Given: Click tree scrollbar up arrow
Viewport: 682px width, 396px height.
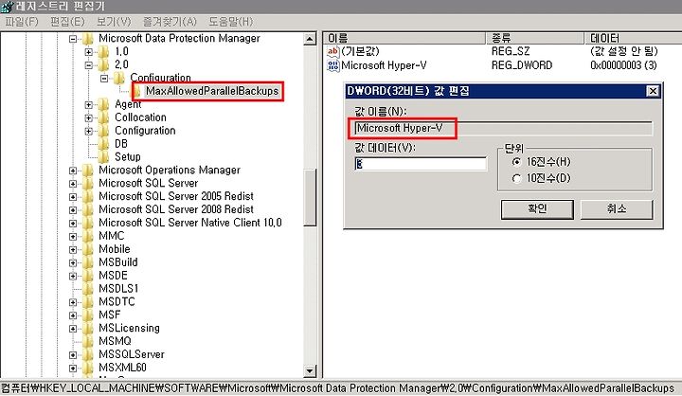Looking at the screenshot, I should (x=310, y=39).
